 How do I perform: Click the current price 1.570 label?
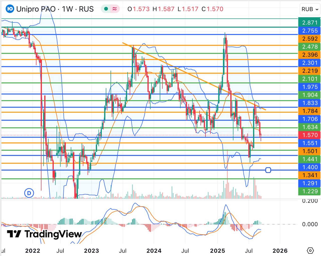point(309,135)
